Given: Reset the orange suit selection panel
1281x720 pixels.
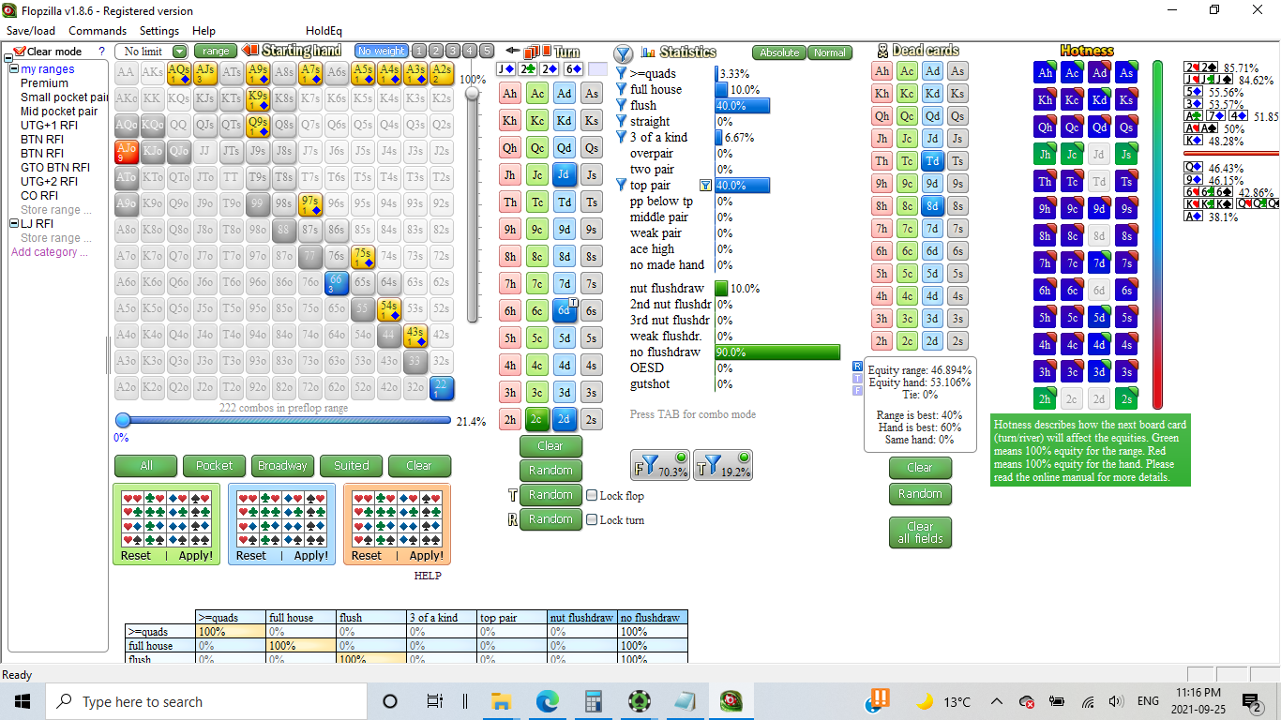Looking at the screenshot, I should (367, 556).
